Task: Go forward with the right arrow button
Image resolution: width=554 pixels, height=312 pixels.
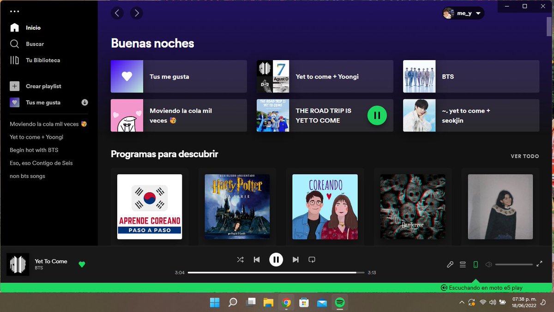Action: click(x=136, y=13)
